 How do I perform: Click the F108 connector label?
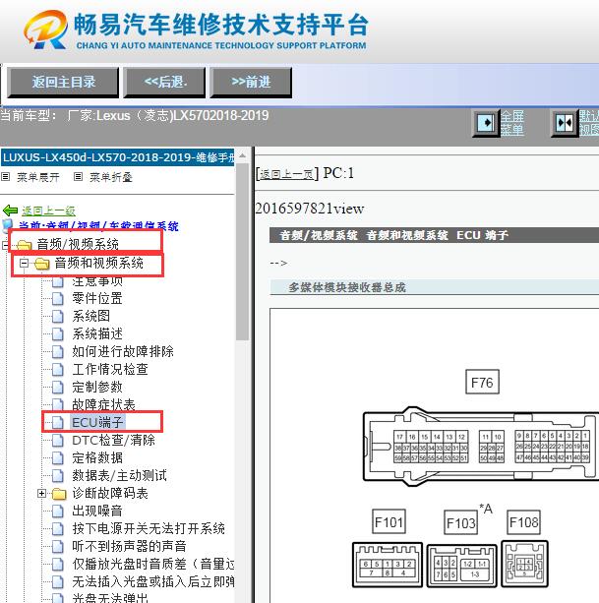pos(523,522)
